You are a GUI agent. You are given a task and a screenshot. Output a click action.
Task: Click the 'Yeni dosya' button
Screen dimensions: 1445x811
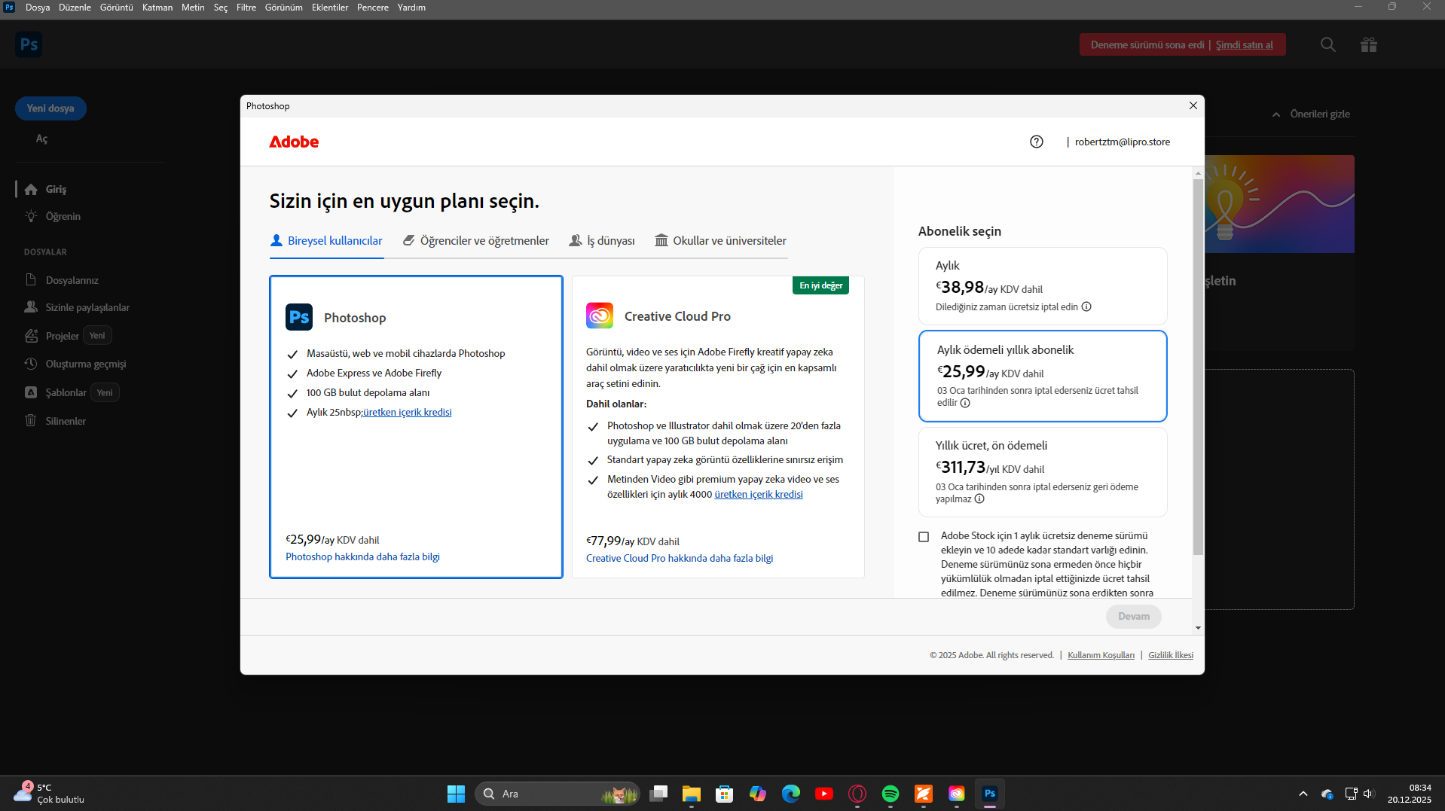(x=50, y=108)
